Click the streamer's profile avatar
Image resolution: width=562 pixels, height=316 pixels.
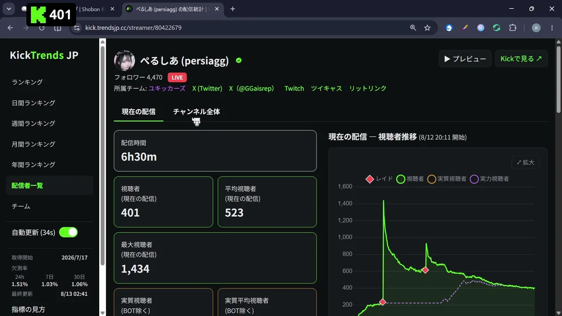[125, 61]
